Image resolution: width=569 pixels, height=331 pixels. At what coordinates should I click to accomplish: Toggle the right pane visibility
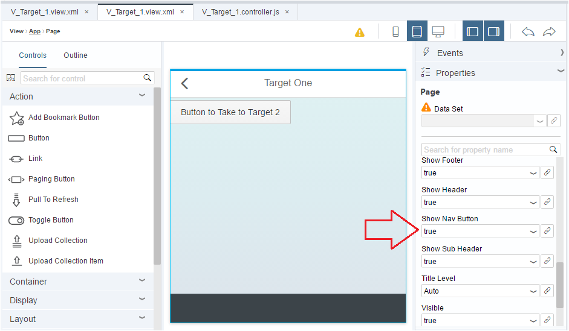[493, 31]
